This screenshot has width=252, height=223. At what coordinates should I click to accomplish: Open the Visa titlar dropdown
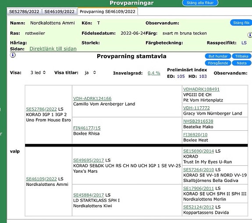coord(90,73)
